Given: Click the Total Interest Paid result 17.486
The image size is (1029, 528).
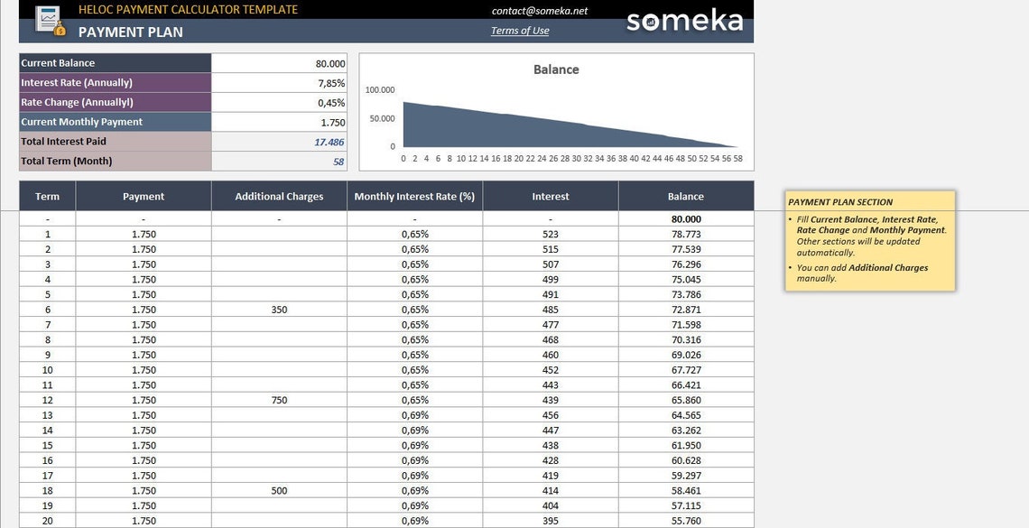Looking at the screenshot, I should point(279,142).
